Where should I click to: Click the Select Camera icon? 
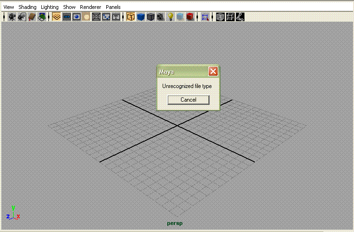(12, 17)
